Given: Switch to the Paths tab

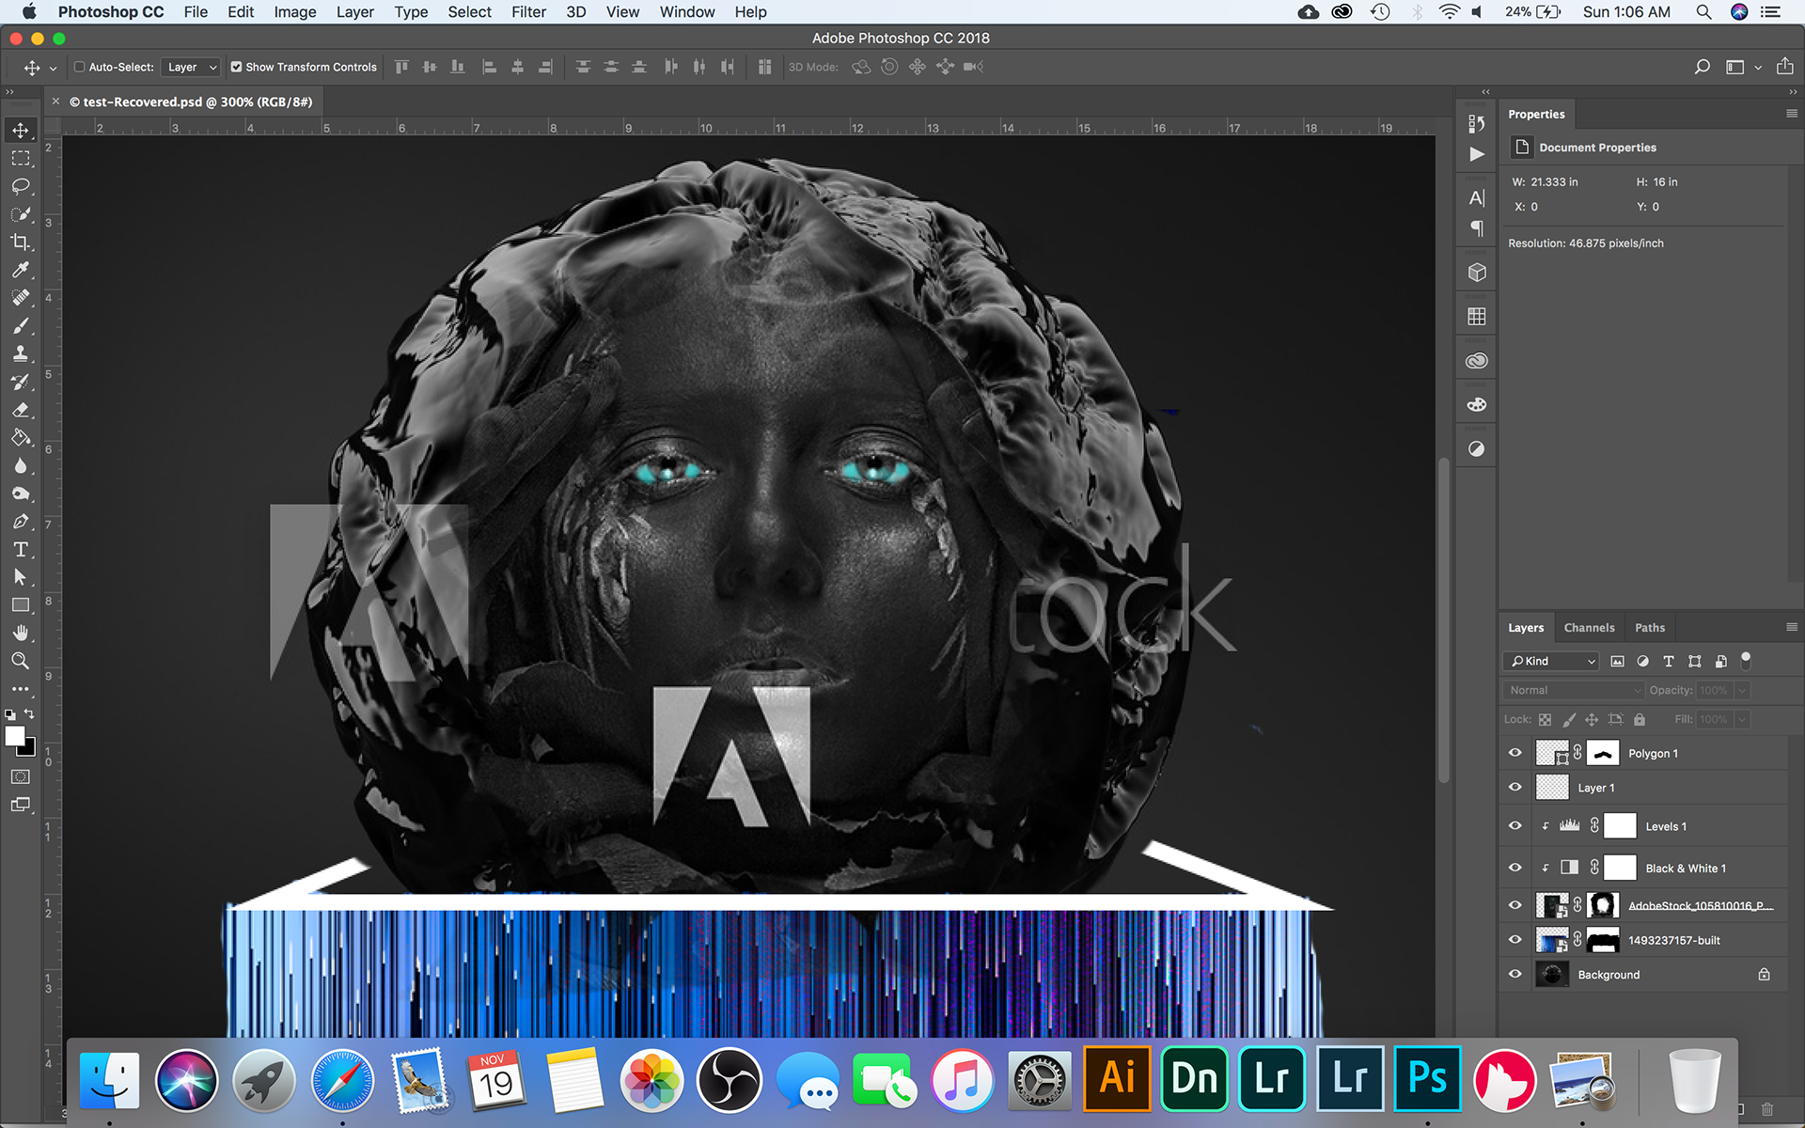Looking at the screenshot, I should coord(1649,627).
